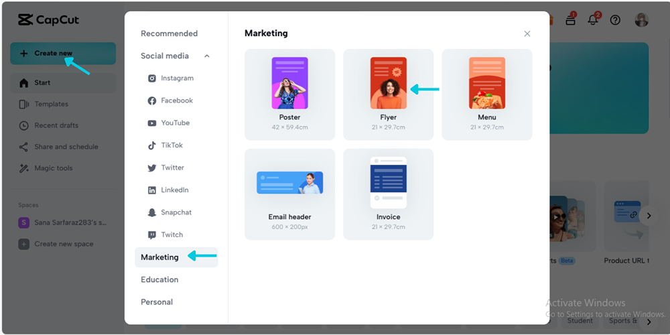
Task: Select the Recommended category
Action: pos(170,33)
